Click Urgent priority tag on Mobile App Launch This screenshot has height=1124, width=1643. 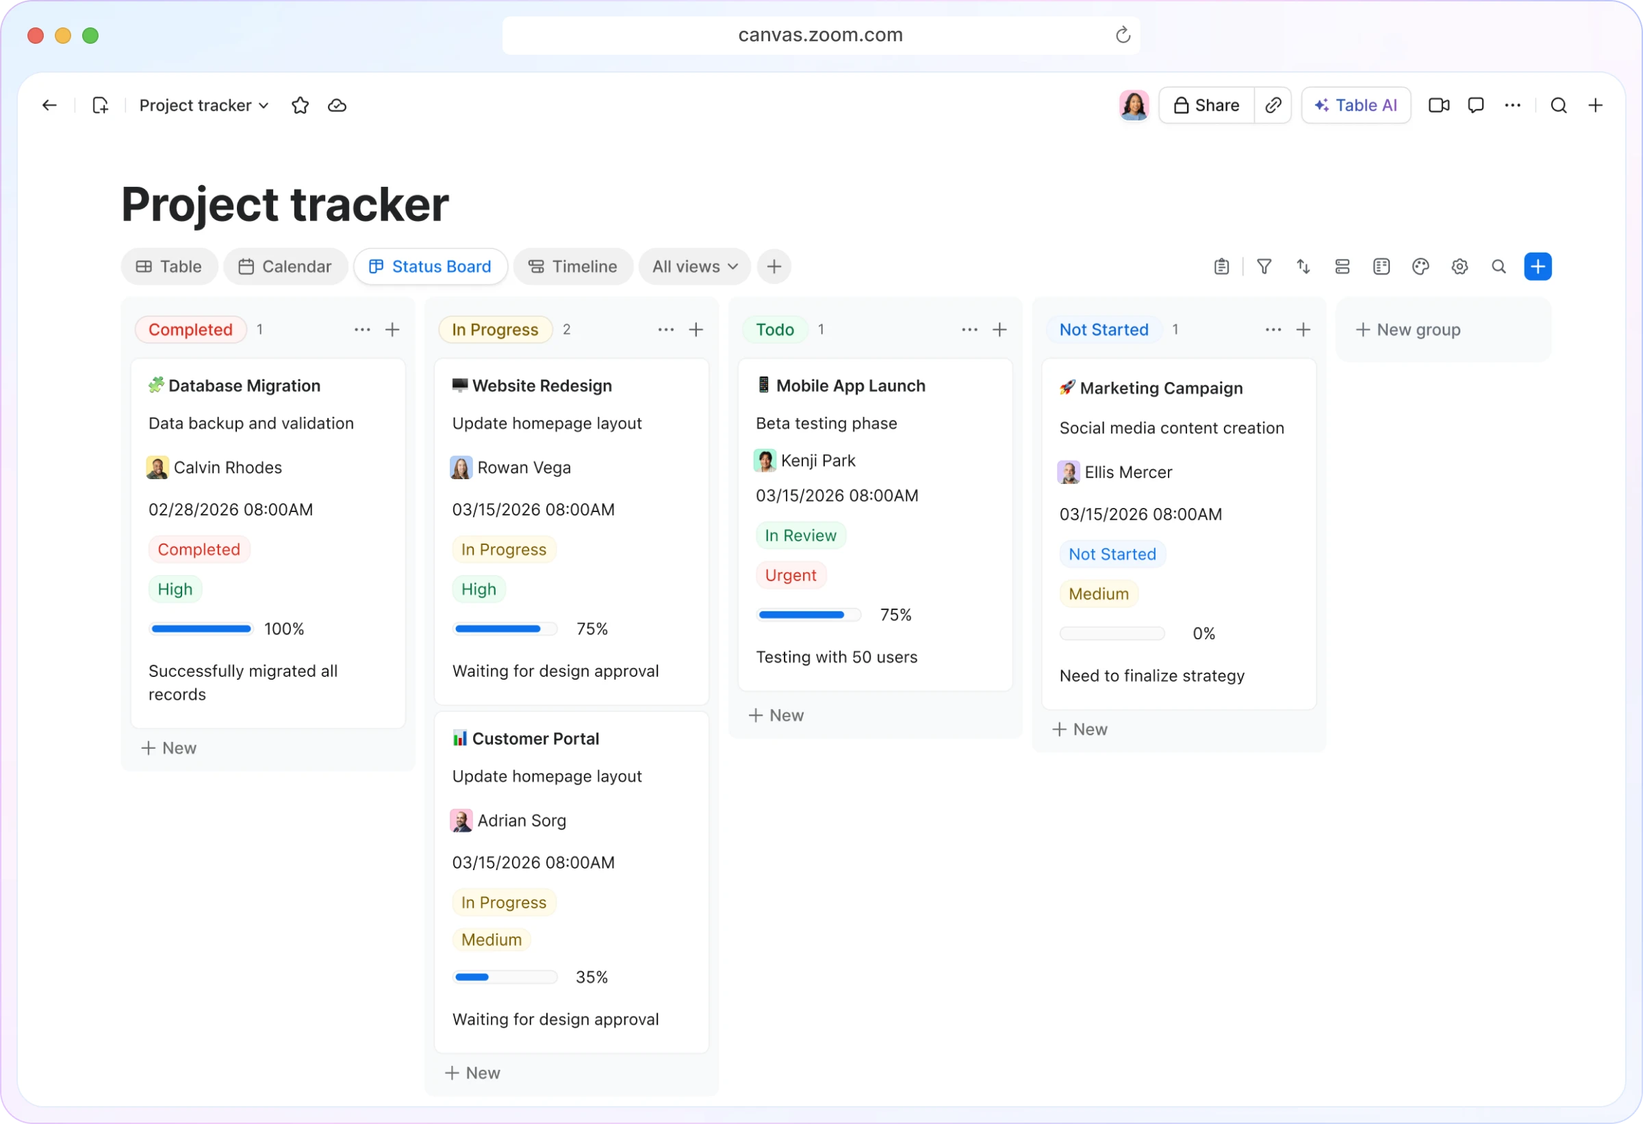(791, 576)
